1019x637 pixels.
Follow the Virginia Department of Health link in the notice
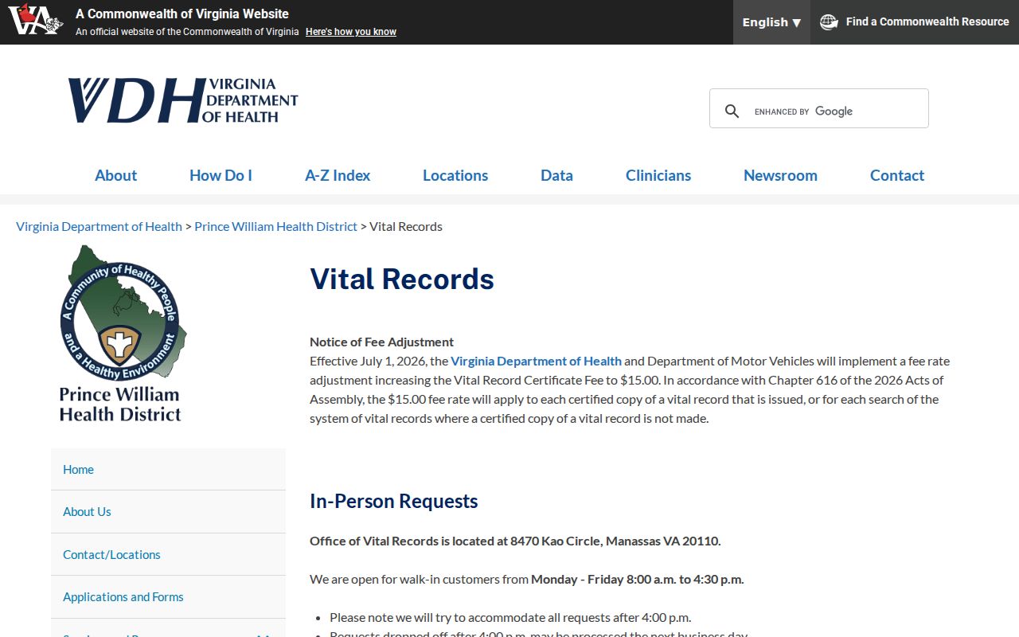coord(536,361)
